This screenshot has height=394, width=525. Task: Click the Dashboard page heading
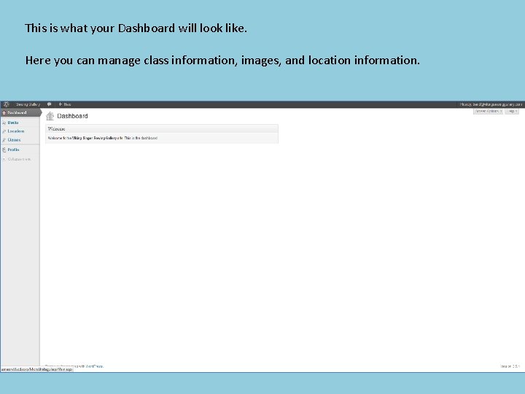tap(72, 116)
